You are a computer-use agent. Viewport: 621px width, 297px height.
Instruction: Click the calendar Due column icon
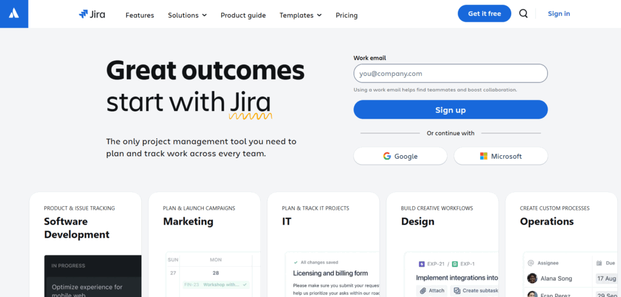pos(600,263)
